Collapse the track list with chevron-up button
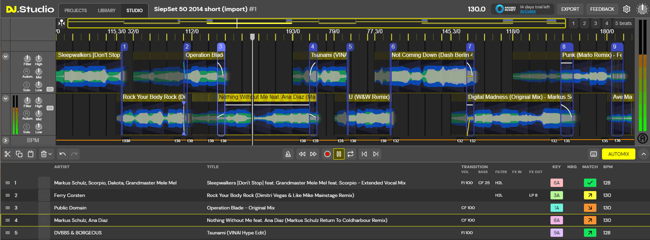Screen dimensions: 650x240 [643, 154]
